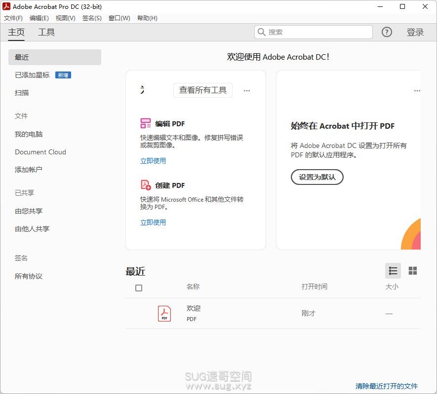Minimize the Acrobat window

(380, 6)
